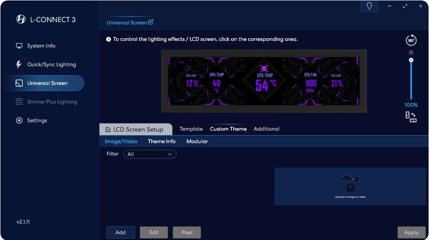Open the Modular sub-tab
Viewport: 429px width, 240px height.
pyautogui.click(x=197, y=141)
